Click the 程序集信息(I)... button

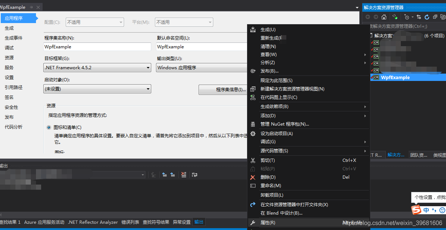coord(224,90)
